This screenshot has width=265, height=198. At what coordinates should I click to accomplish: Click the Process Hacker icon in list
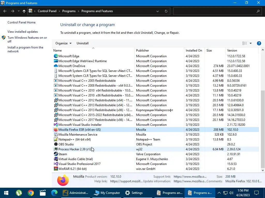point(56,149)
